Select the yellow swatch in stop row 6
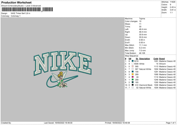Screen dimensions: 177x125 pyautogui.click(x=133, y=74)
